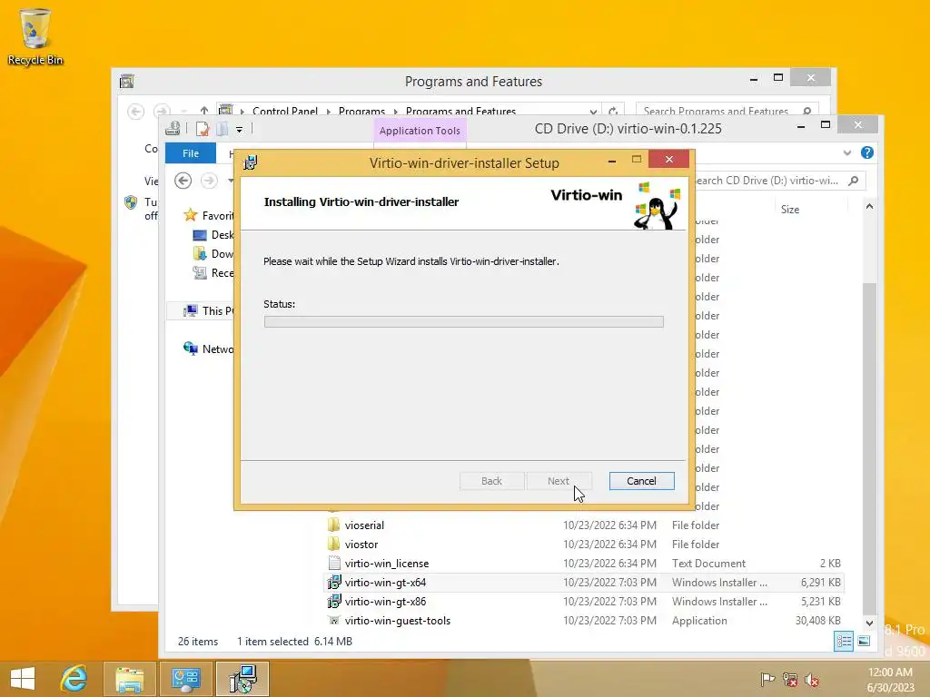Image resolution: width=930 pixels, height=697 pixels.
Task: Click the properties icon in Explorer quick access toolbar
Action: coord(203,129)
